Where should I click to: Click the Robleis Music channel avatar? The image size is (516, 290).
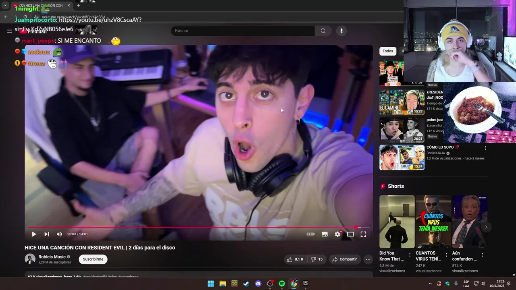tap(30, 259)
